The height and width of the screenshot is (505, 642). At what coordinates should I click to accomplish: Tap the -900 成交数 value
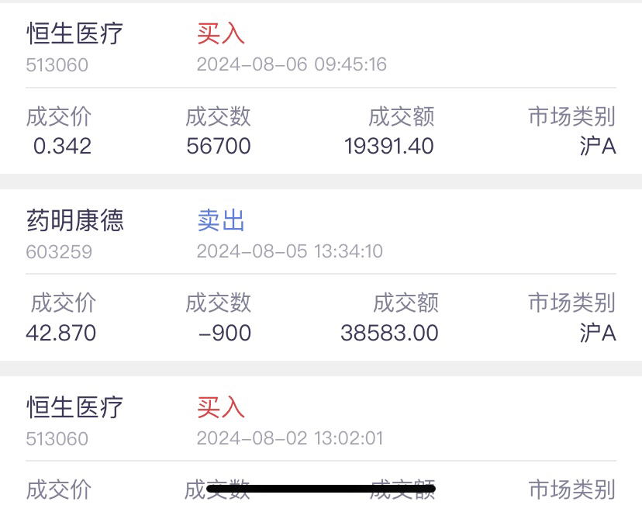click(225, 333)
